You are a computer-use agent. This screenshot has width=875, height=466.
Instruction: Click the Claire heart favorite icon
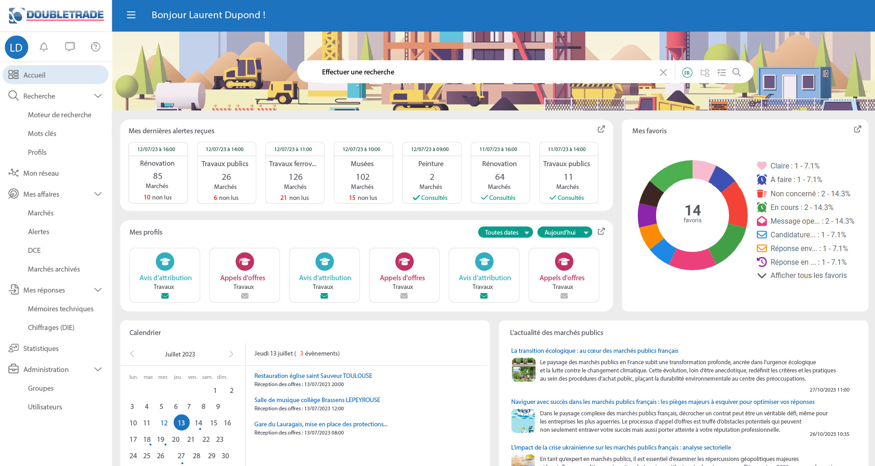click(x=762, y=166)
